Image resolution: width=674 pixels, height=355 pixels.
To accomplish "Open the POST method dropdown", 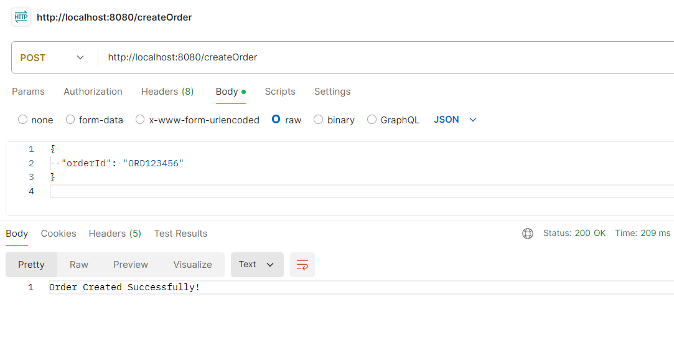I will (x=52, y=57).
